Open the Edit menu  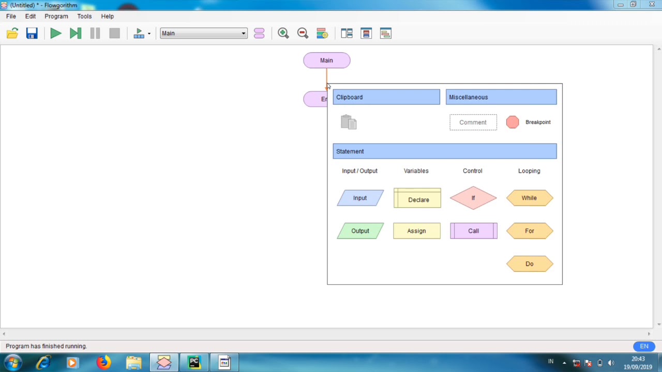31,16
